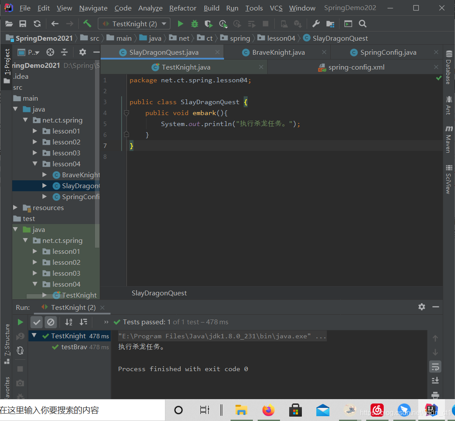The width and height of the screenshot is (455, 421).
Task: Click the Cortana circle taskbar button
Action: coord(178,410)
